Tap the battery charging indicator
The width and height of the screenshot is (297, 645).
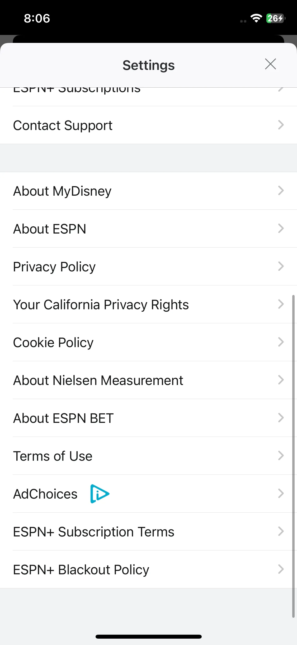point(275,18)
